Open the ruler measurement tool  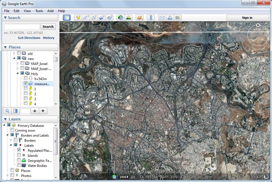click(151, 18)
